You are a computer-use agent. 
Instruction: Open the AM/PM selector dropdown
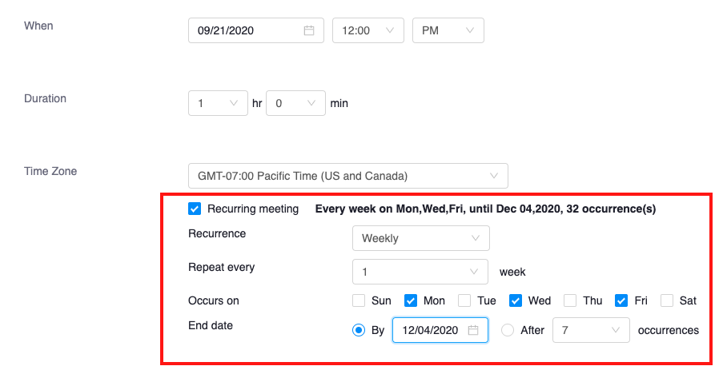click(x=448, y=30)
